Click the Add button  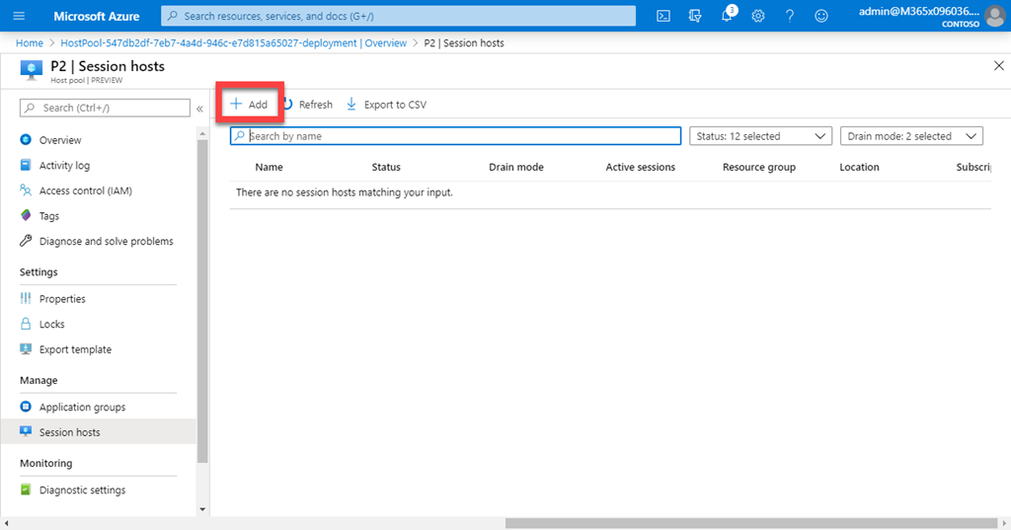pos(249,105)
